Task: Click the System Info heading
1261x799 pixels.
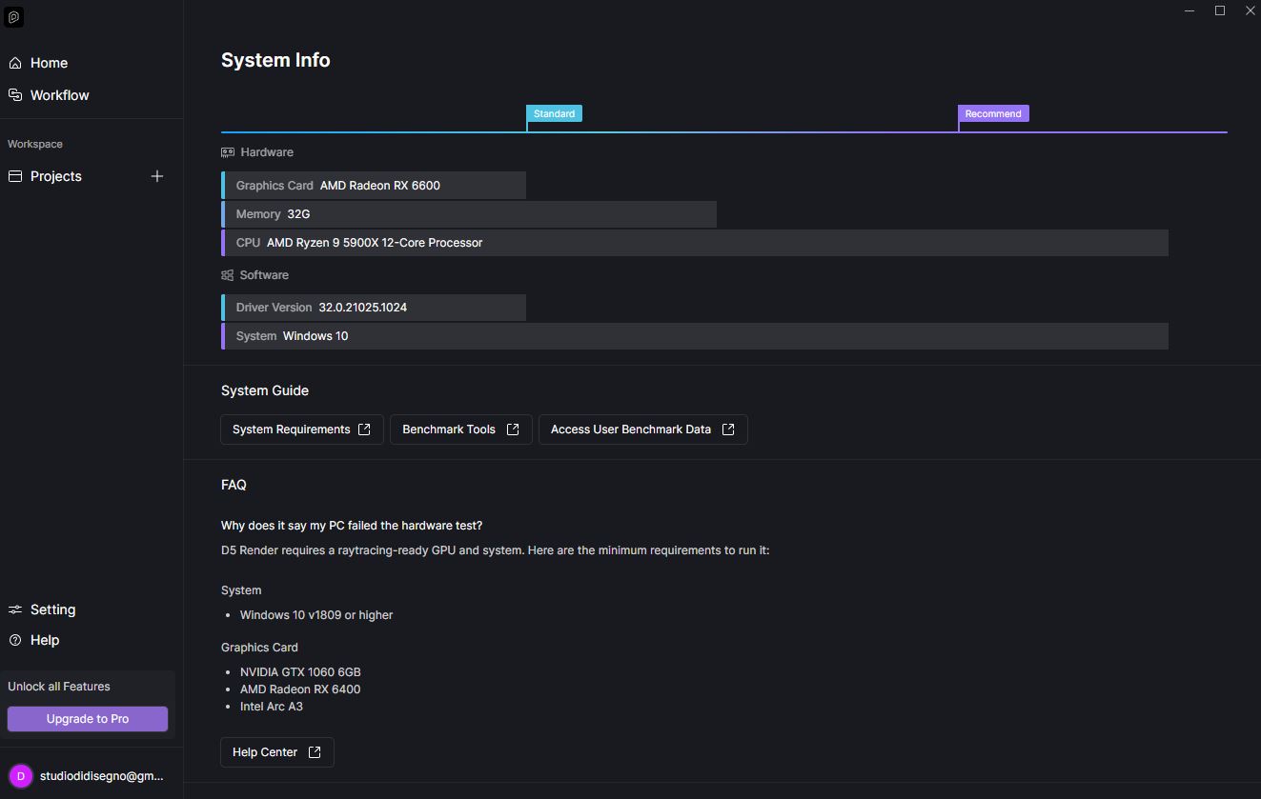Action: (x=275, y=60)
